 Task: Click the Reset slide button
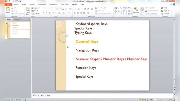(35, 11)
